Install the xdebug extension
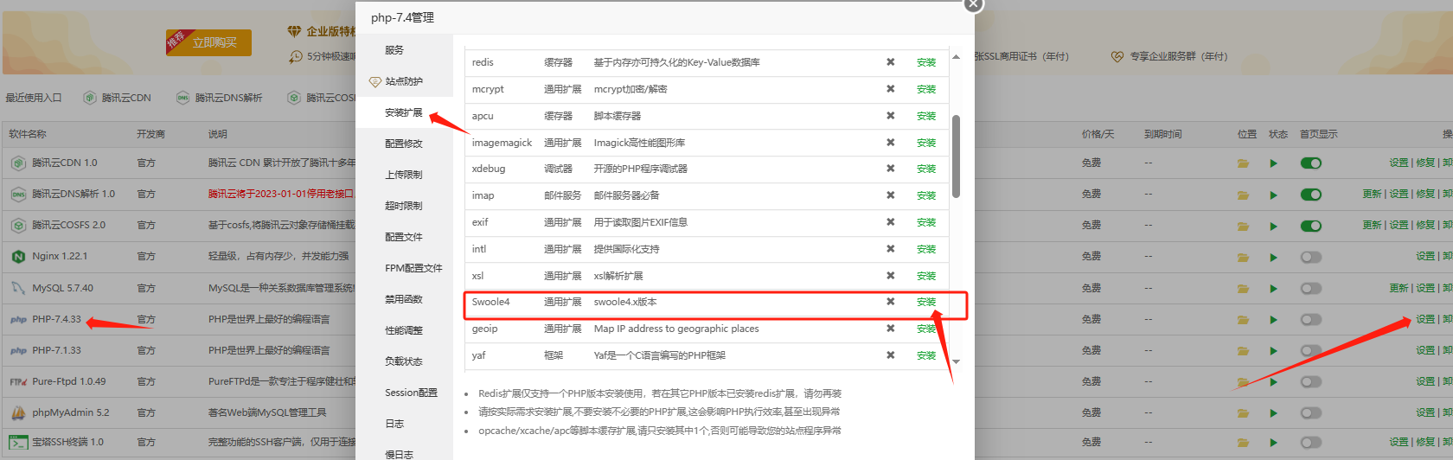The width and height of the screenshot is (1453, 460). coord(926,169)
